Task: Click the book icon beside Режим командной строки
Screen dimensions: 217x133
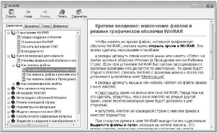Action: click(x=13, y=102)
